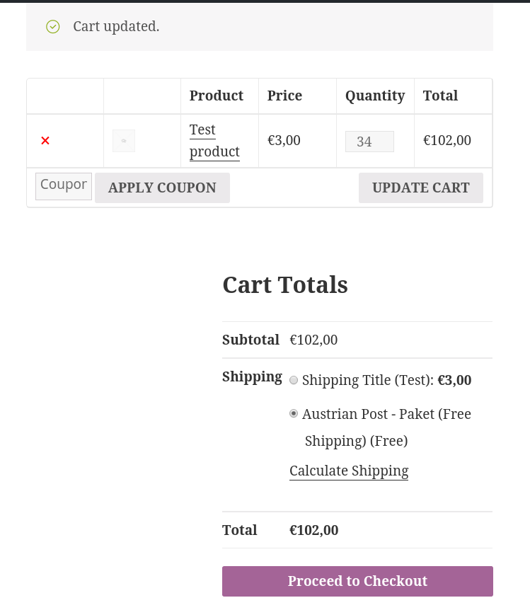530x610 pixels.
Task: Click the 'Cart updated.' message text
Action: click(116, 27)
